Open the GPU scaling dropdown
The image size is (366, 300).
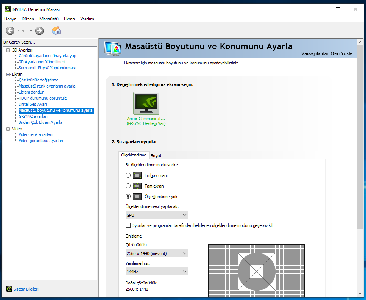(x=157, y=215)
